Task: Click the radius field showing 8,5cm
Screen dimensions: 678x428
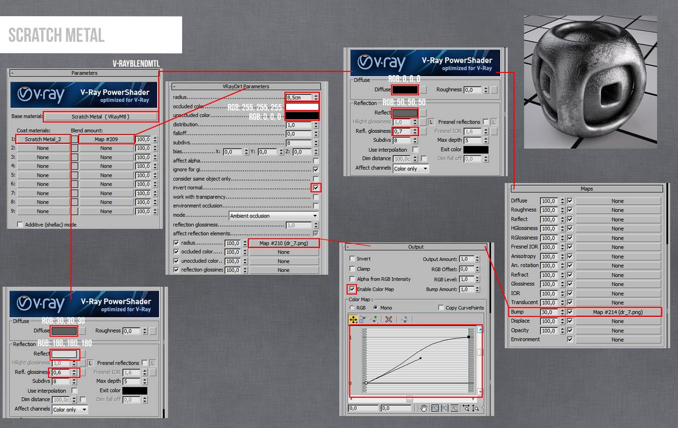Action: [299, 97]
